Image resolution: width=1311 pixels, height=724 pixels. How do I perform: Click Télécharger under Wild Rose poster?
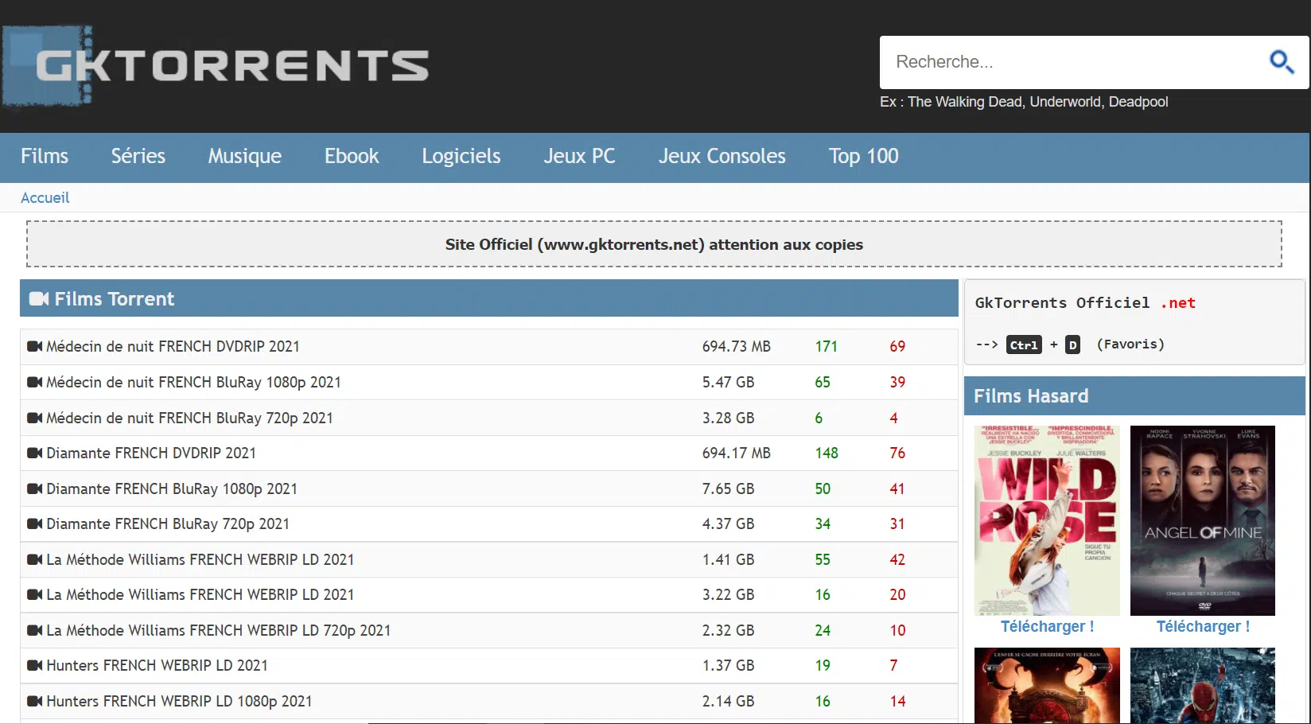coord(1047,627)
